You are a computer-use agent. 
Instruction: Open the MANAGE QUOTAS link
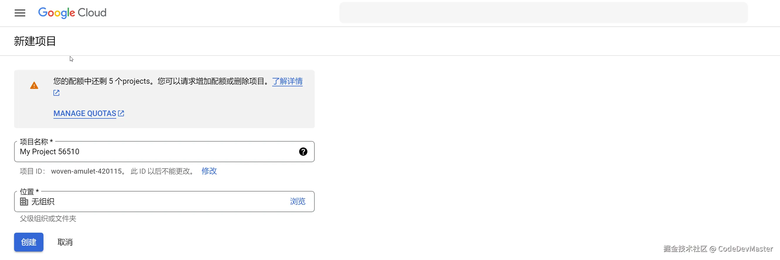(x=85, y=113)
